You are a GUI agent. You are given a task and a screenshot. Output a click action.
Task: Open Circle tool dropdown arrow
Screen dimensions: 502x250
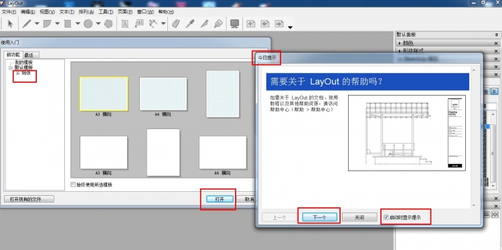[x=98, y=23]
